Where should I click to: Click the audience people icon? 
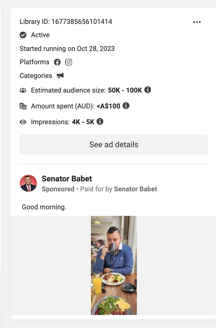(23, 90)
